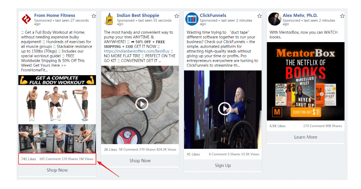Select the 2K Likes count
The height and width of the screenshot is (189, 361).
point(110,149)
